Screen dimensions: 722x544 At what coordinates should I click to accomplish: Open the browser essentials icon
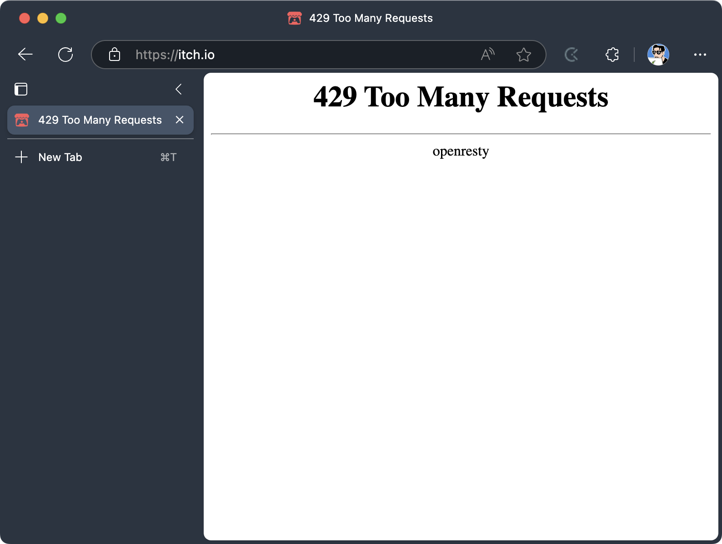coord(572,55)
